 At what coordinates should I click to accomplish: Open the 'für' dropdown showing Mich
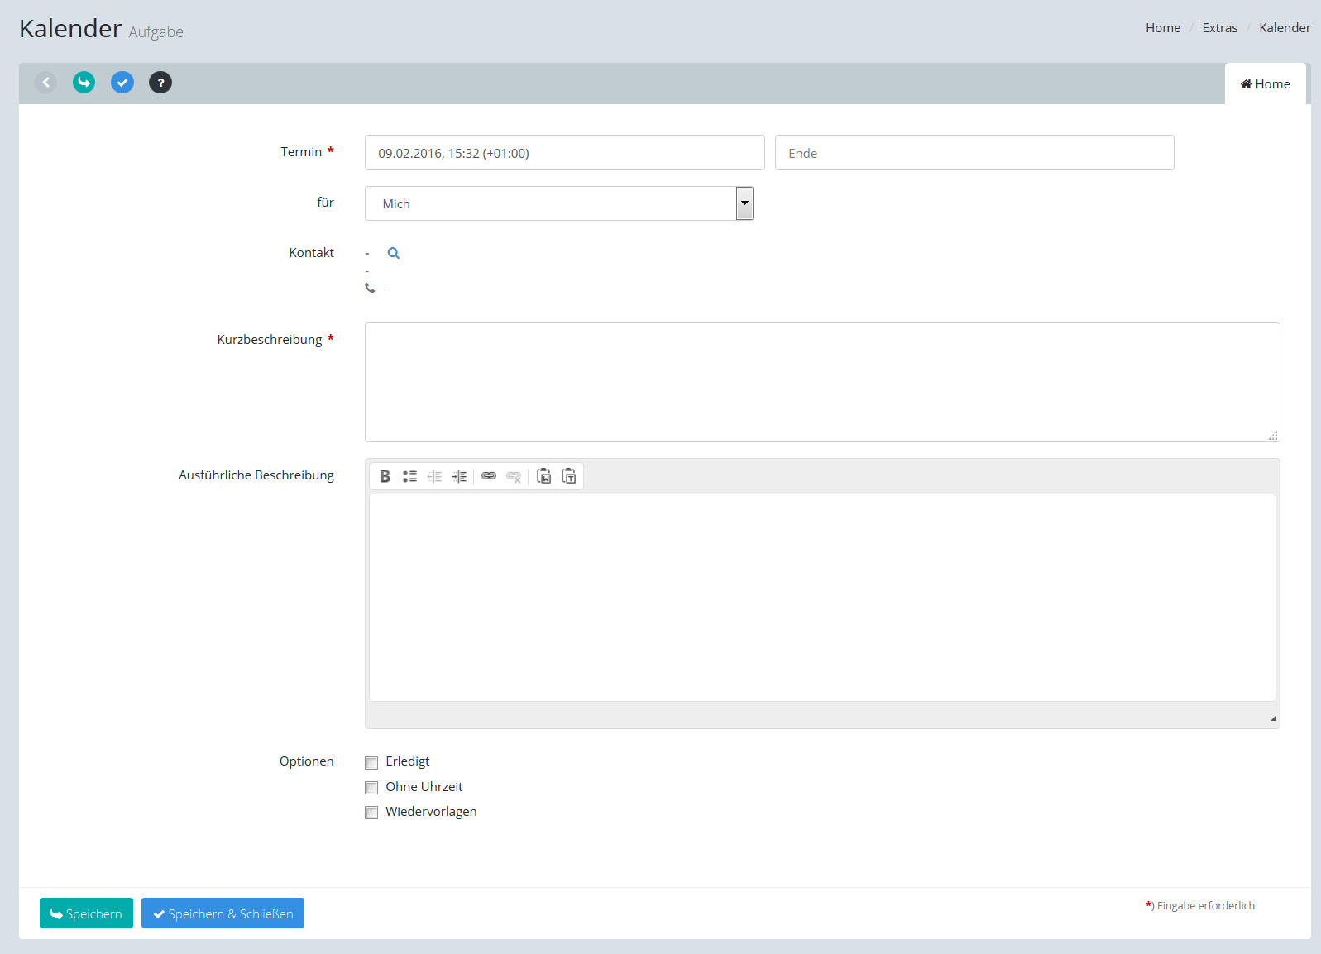tap(559, 203)
